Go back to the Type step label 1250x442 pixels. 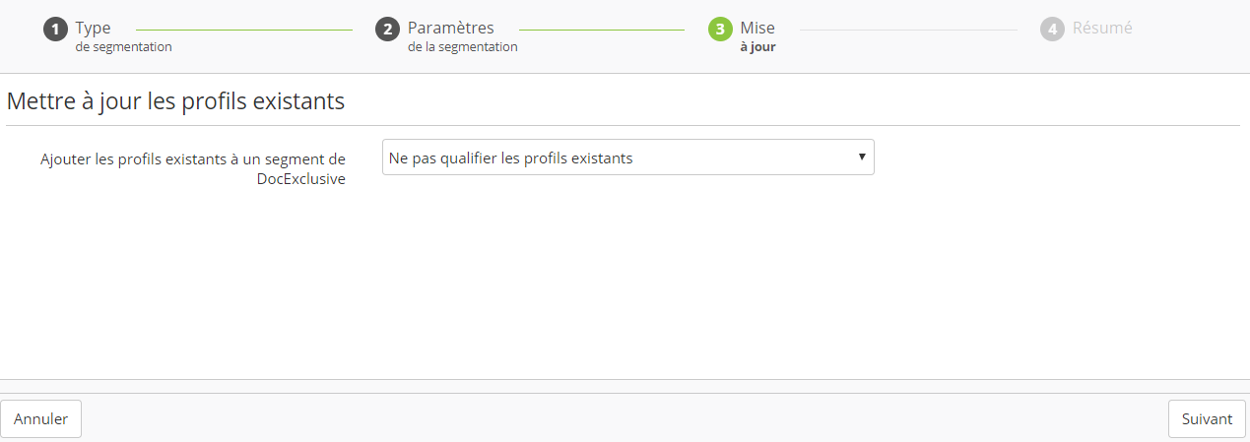click(93, 28)
